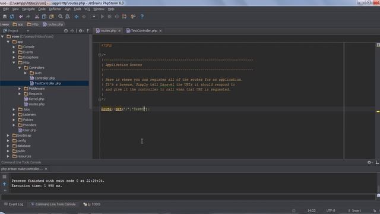
Task: Open the View menu
Action: (x=15, y=9)
